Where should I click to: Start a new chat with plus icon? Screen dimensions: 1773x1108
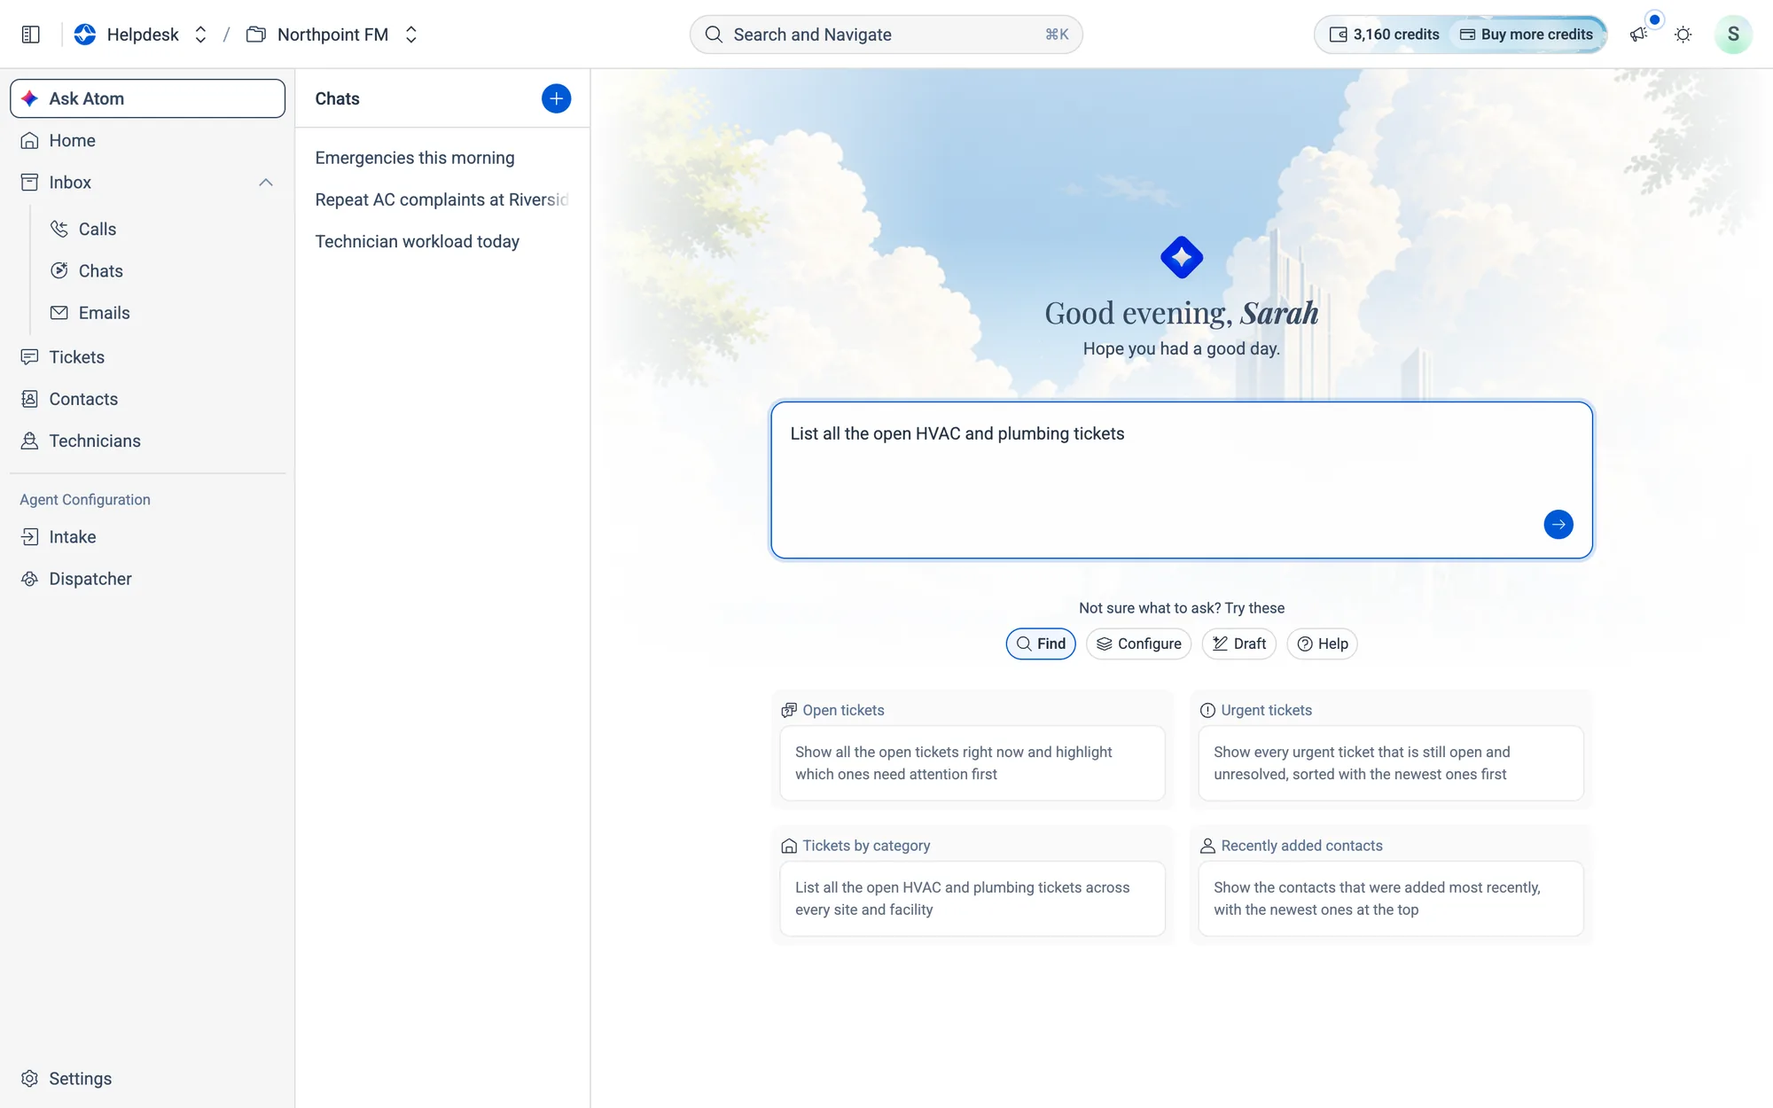click(556, 98)
